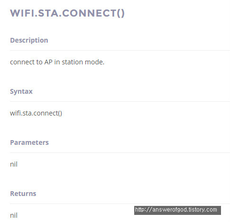Image resolution: width=230 pixels, height=222 pixels.
Task: Click the divider line below Parameters
Action: click(x=120, y=153)
